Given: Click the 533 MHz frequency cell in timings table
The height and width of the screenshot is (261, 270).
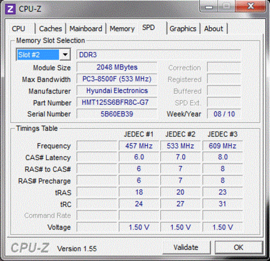Looking at the screenshot, I should 181,146.
